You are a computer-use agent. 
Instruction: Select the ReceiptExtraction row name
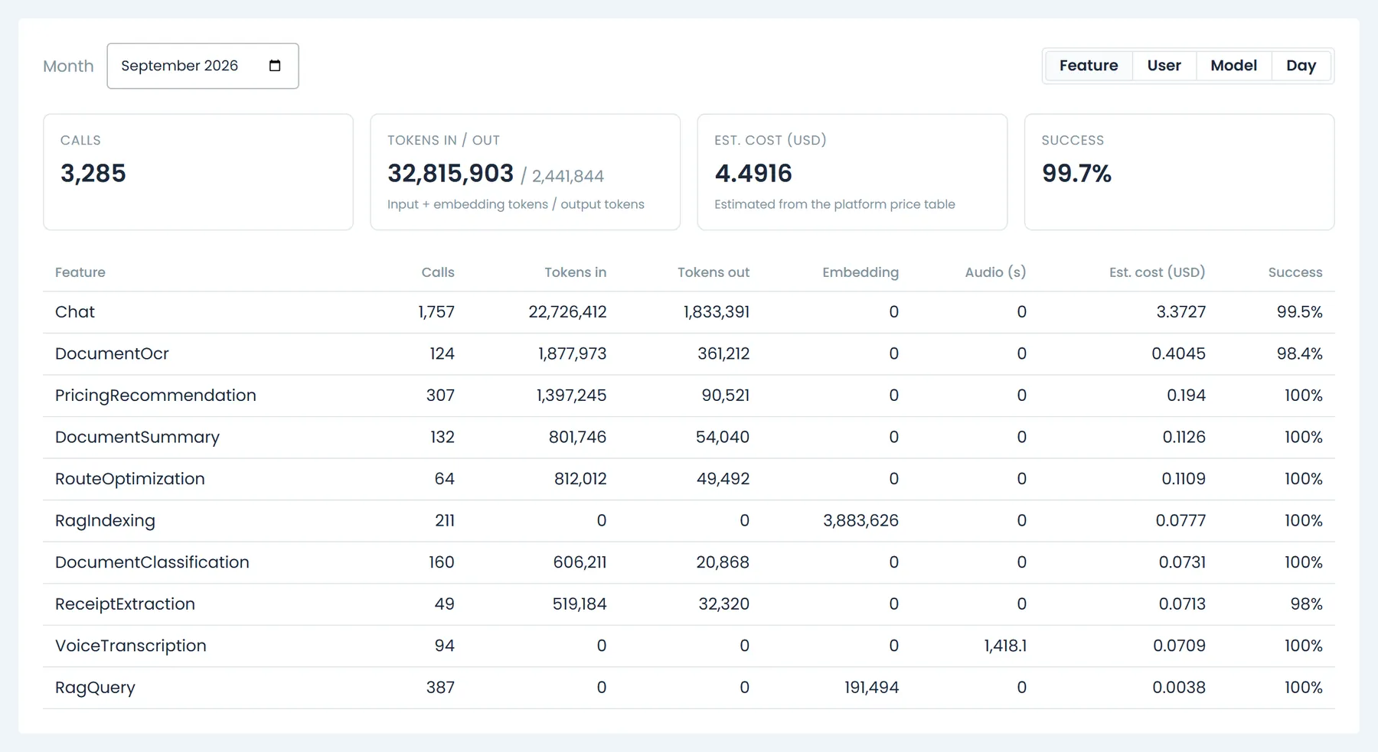coord(125,604)
